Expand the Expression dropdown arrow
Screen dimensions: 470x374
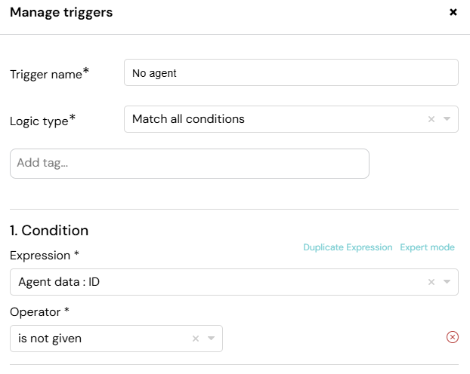coord(447,282)
